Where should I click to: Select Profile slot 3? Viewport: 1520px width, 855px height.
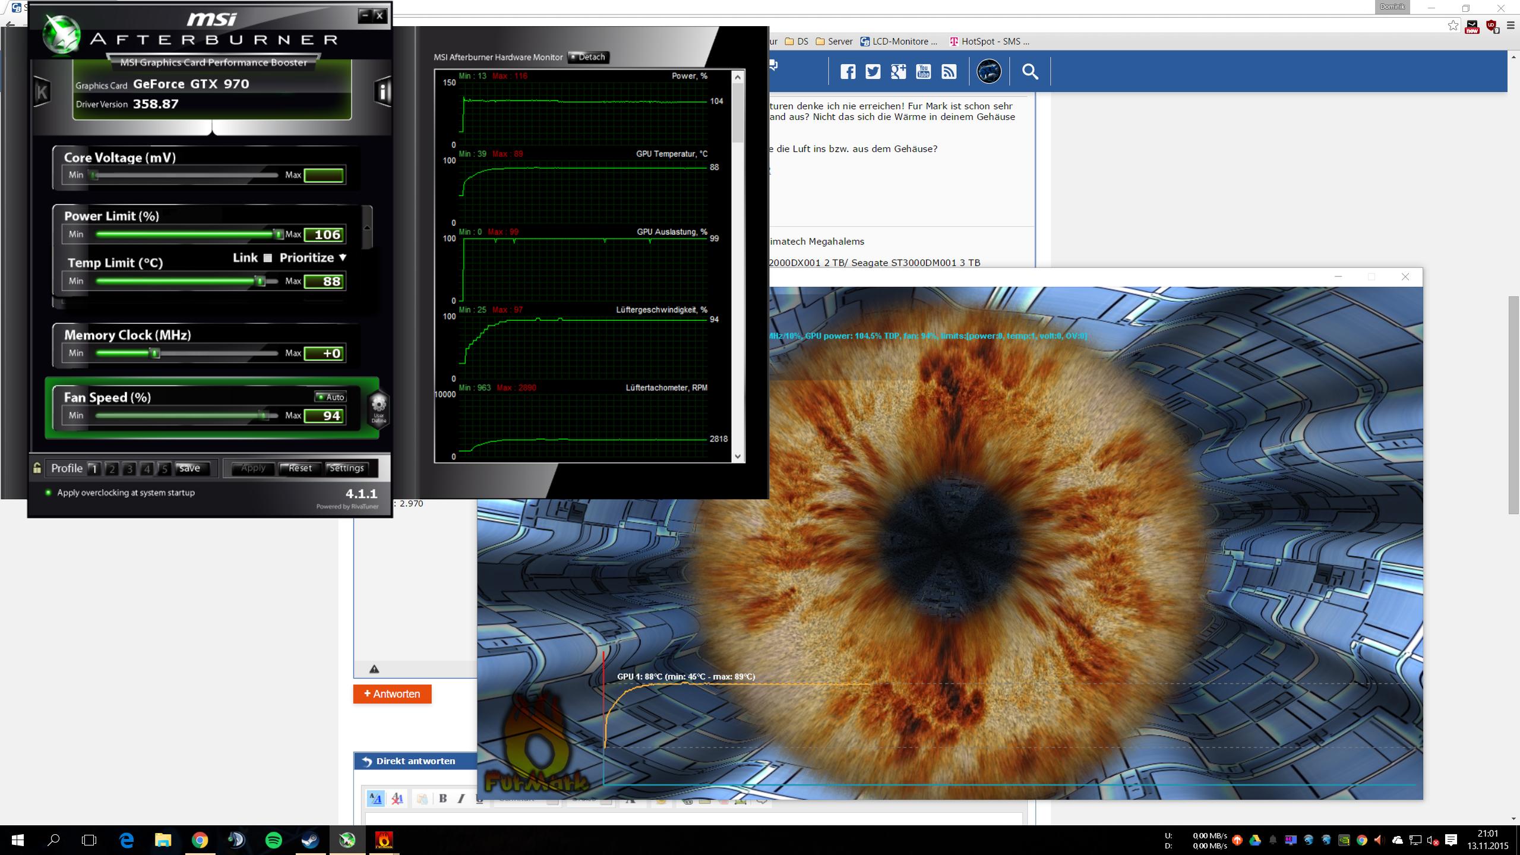[x=129, y=469]
